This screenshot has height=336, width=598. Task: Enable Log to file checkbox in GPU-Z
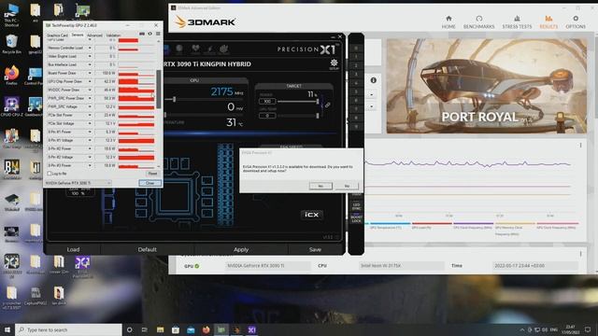[x=50, y=174]
